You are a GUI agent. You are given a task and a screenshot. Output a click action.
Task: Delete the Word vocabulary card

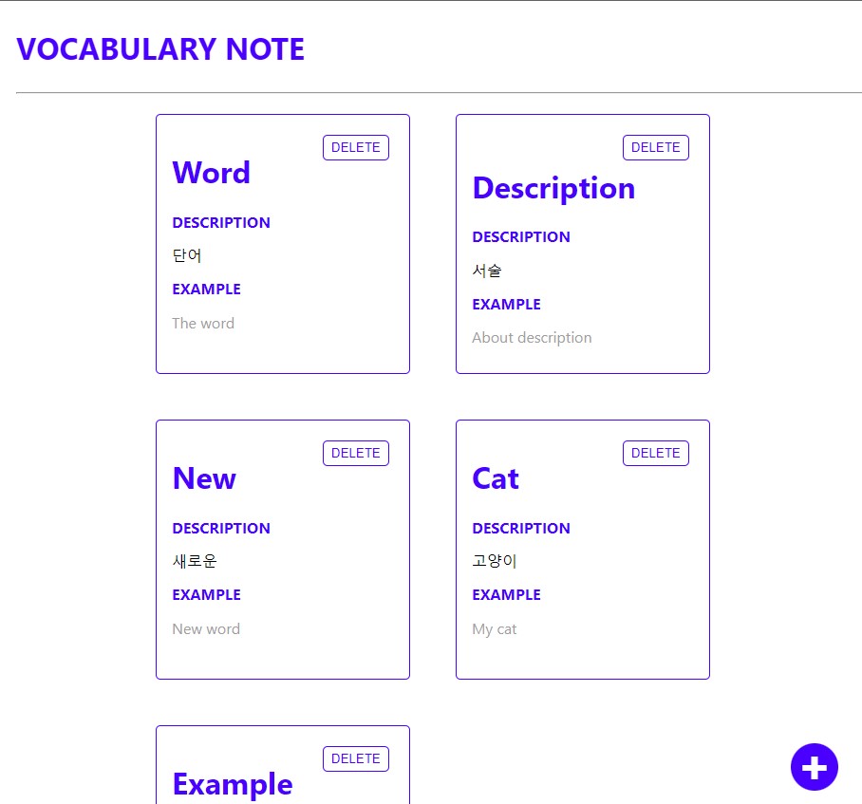tap(355, 147)
